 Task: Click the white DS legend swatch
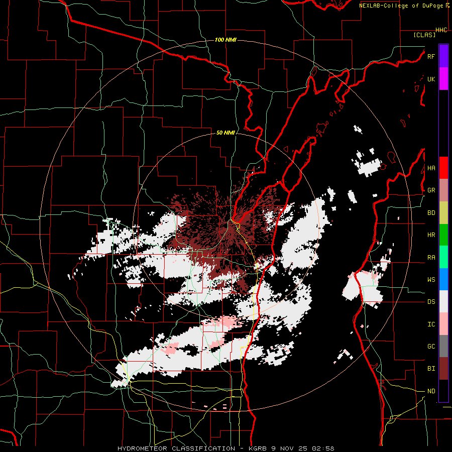(x=443, y=301)
